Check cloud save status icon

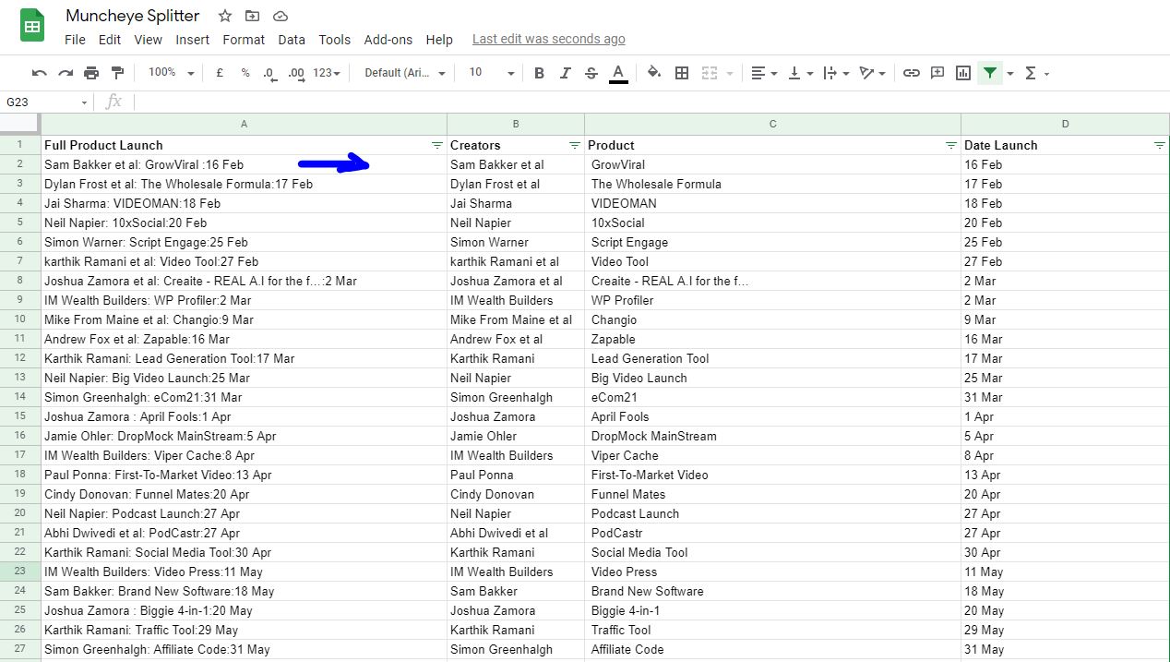coord(280,16)
